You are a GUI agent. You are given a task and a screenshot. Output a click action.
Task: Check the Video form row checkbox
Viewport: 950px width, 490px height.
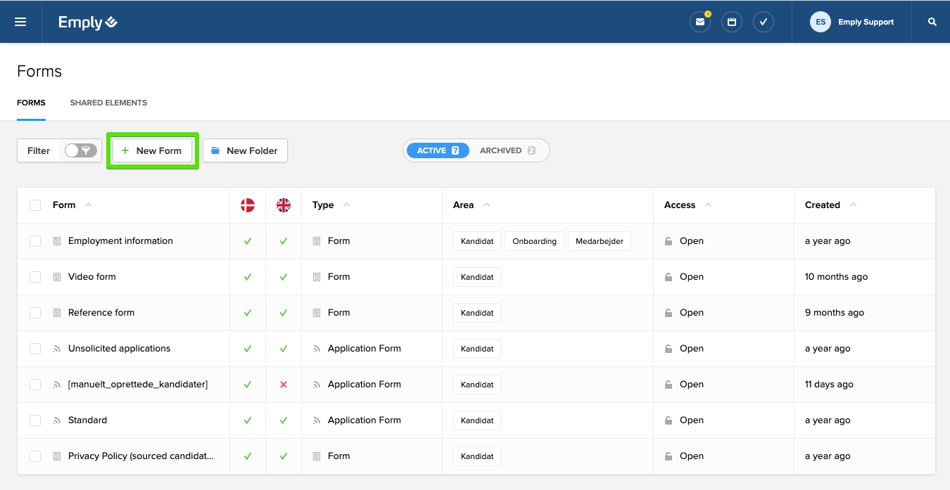tap(35, 277)
